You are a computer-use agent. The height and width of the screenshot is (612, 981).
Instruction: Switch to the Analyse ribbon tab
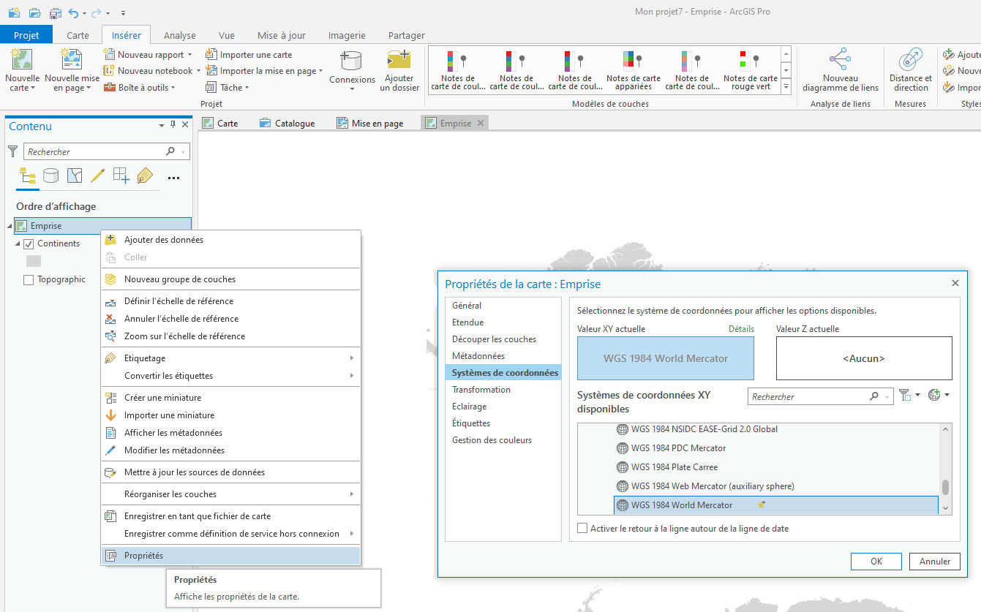pos(179,35)
